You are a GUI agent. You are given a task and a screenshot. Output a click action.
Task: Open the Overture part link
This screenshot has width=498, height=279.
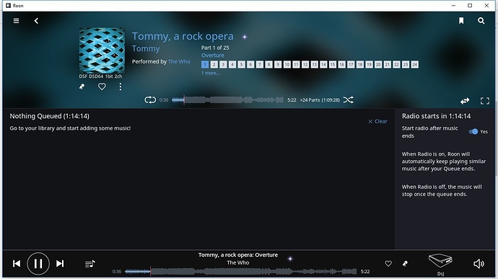click(x=212, y=56)
